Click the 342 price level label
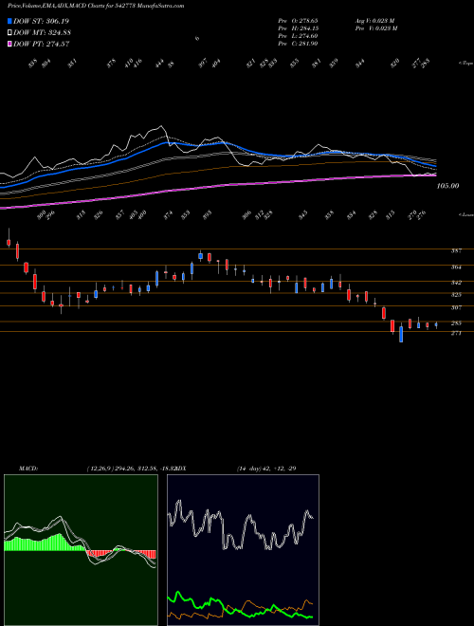 pos(456,283)
